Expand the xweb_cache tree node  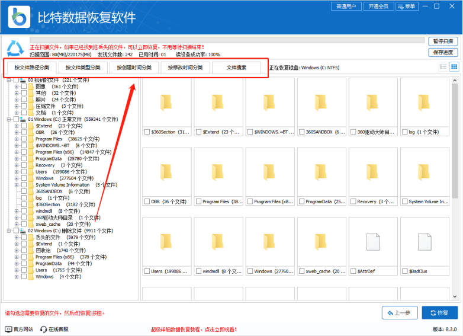pyautogui.click(x=17, y=224)
